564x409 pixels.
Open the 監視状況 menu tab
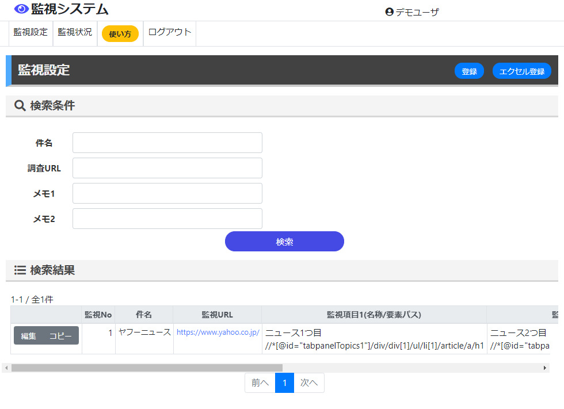coord(75,32)
